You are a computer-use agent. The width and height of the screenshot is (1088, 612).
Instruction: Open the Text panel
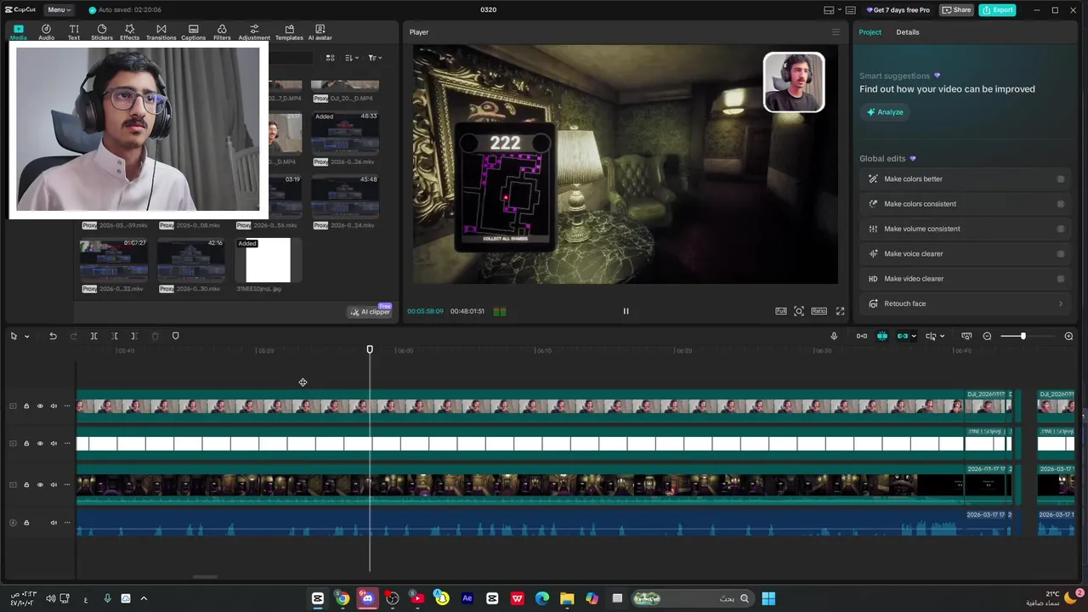click(74, 32)
